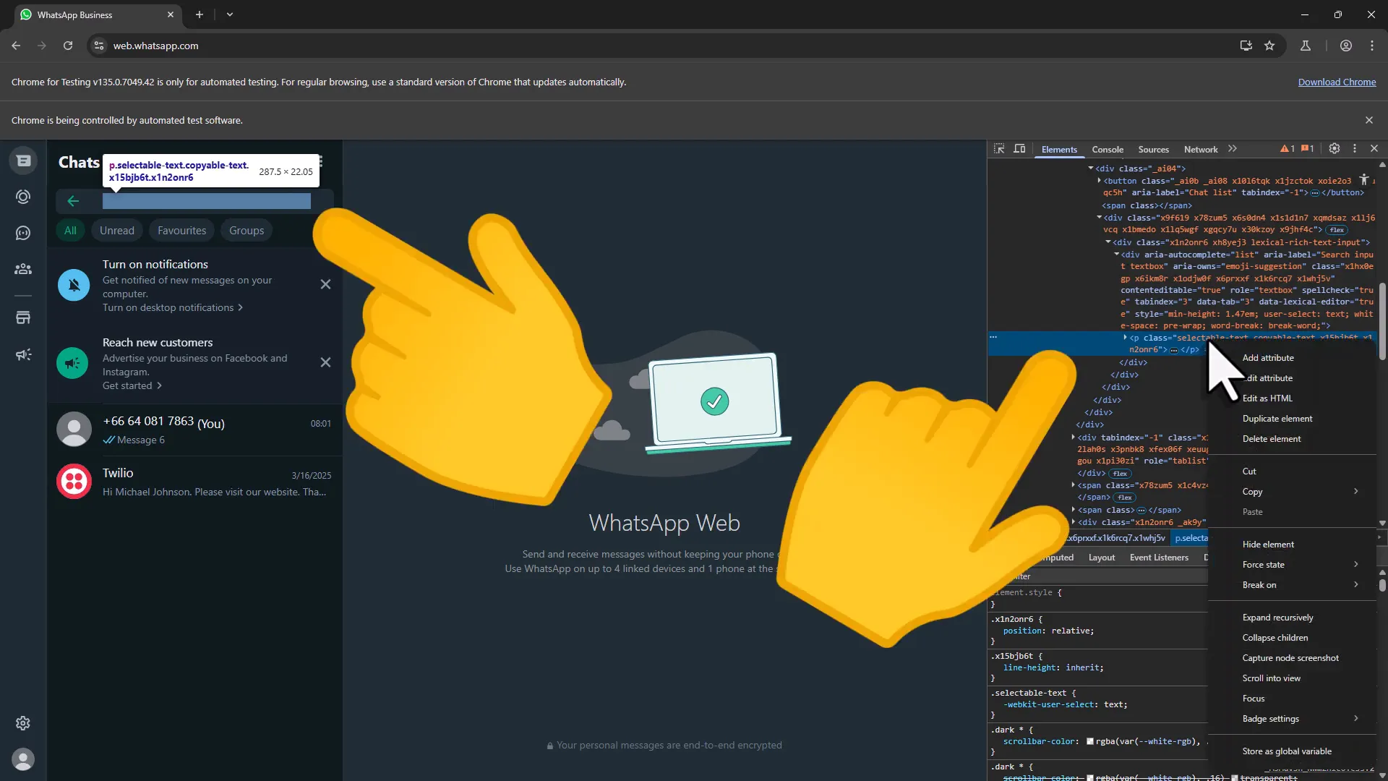Select the All chat filter
1388x781 pixels.
point(70,231)
